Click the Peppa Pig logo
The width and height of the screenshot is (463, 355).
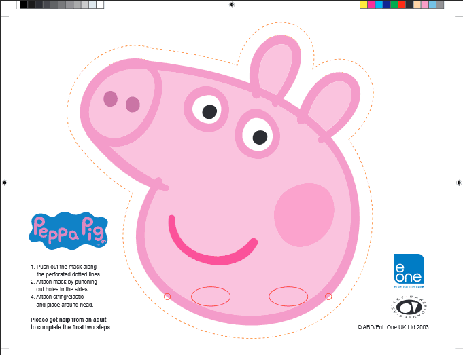pos(68,231)
